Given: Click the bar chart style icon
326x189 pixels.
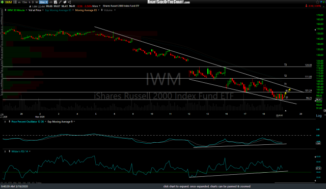Looking at the screenshot, I should tap(50, 2).
